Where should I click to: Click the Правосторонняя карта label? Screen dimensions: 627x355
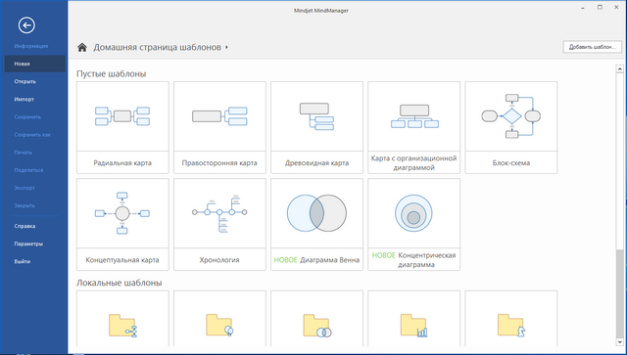click(x=219, y=163)
